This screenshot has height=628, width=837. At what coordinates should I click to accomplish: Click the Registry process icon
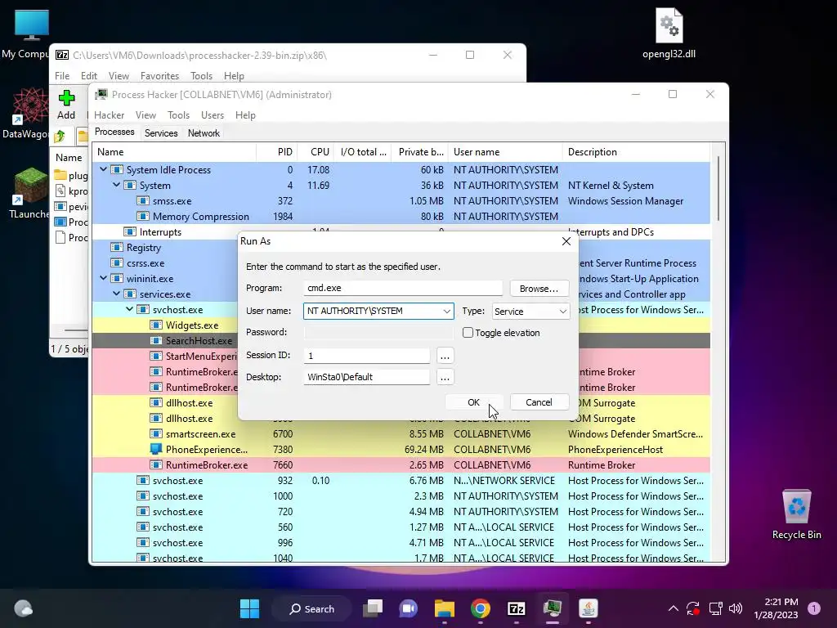coord(116,247)
